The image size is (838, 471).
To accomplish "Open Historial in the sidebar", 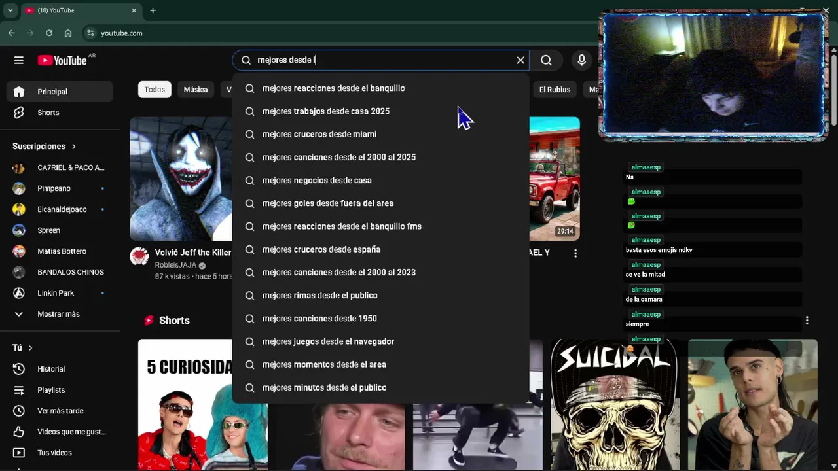I will tap(60, 369).
